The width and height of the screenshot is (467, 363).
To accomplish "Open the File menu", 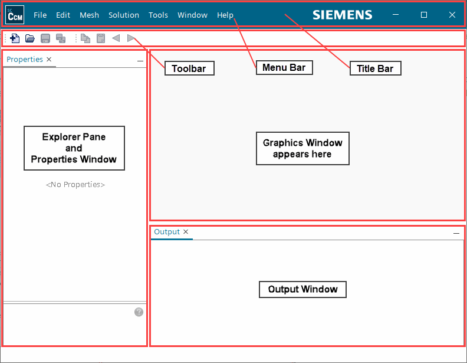I will (40, 15).
